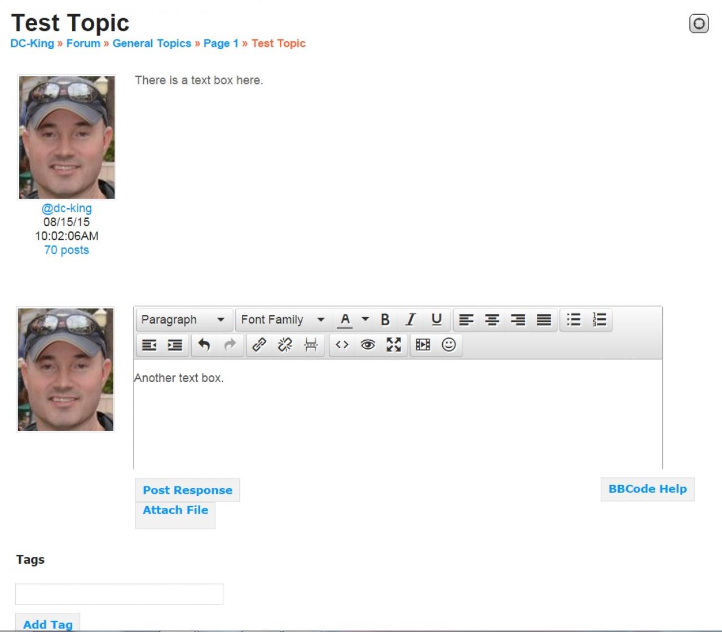Viewport: 722px width, 632px height.
Task: Click the poster's avatar above @dc-king
Action: (67, 137)
